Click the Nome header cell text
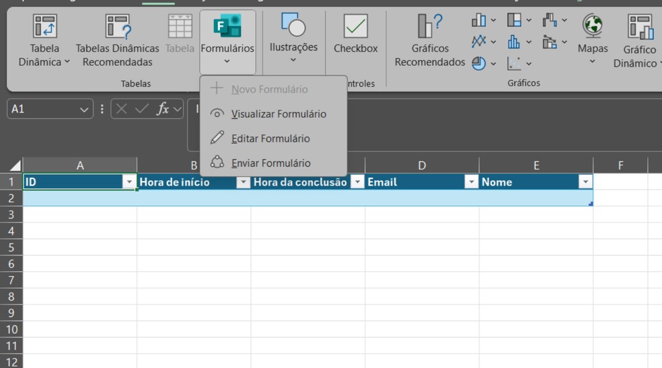Image resolution: width=662 pixels, height=368 pixels. 497,182
